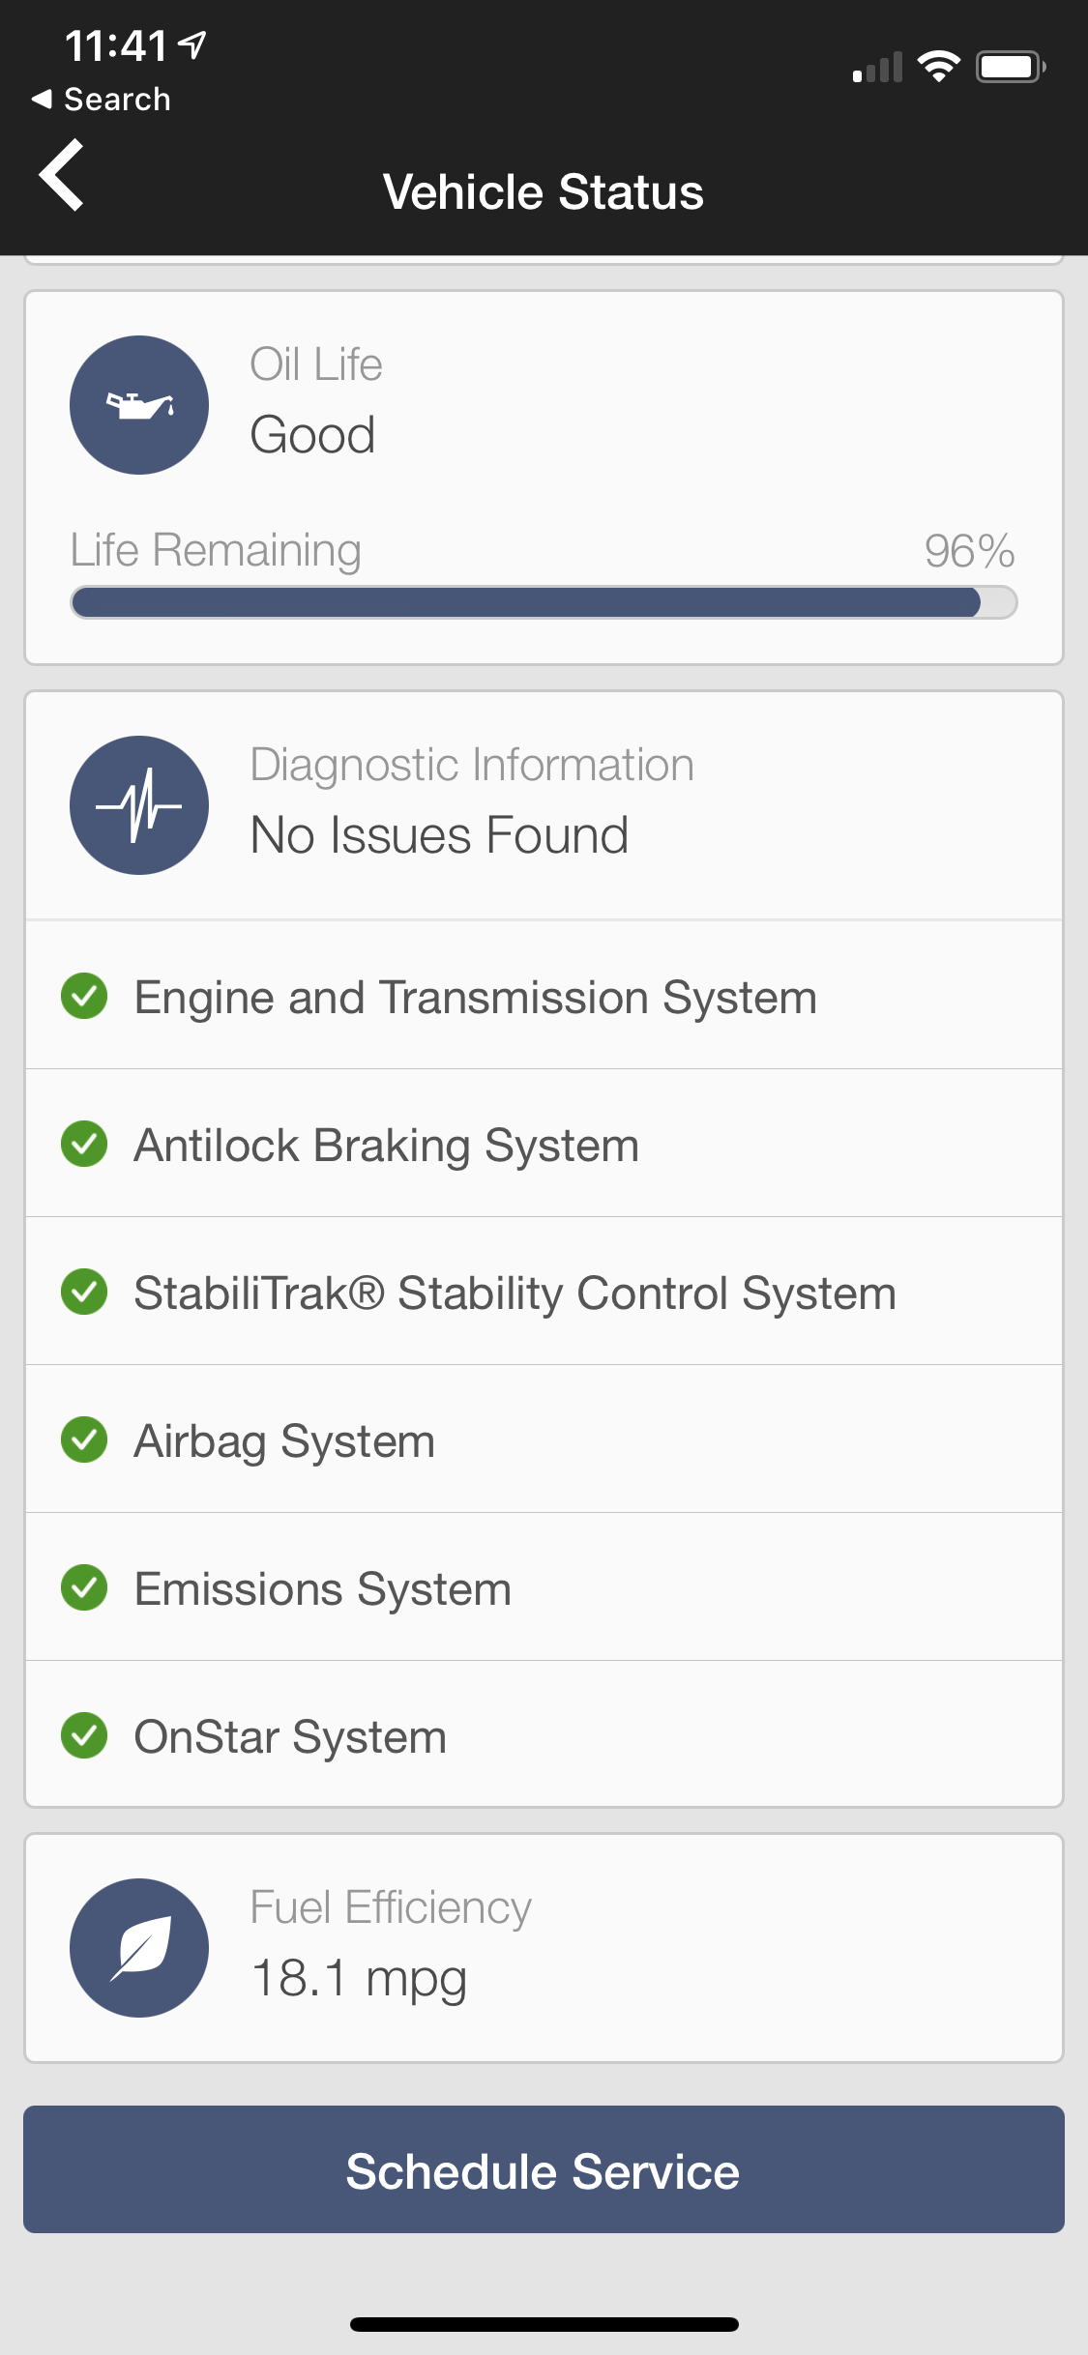Tap the 18.1 mpg fuel efficiency value
Image resolution: width=1088 pixels, height=2355 pixels.
pyautogui.click(x=359, y=1978)
